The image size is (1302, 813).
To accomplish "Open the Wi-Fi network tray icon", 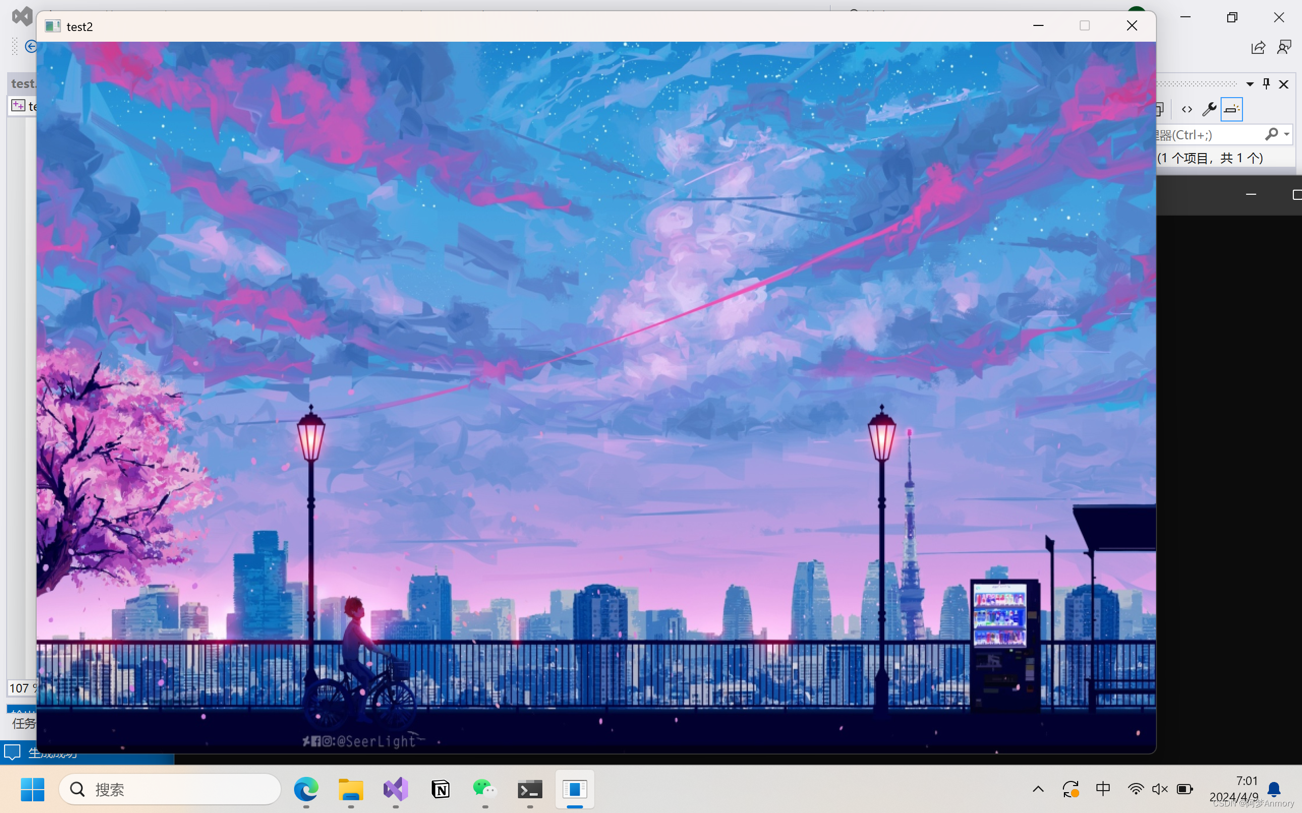I will (1136, 789).
